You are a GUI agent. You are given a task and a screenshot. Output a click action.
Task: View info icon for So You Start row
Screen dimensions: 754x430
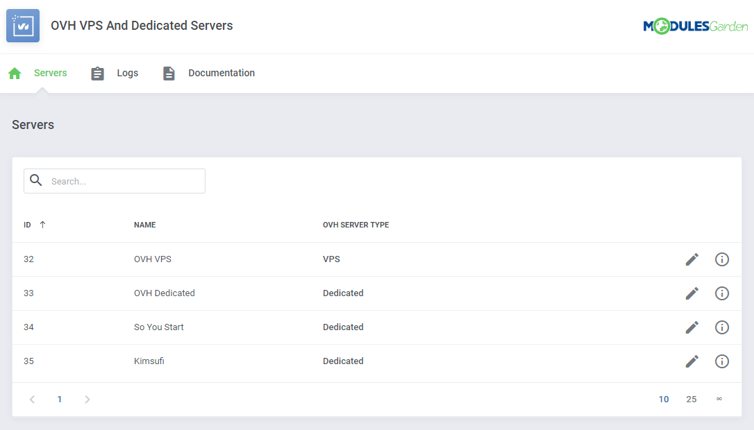click(x=721, y=327)
